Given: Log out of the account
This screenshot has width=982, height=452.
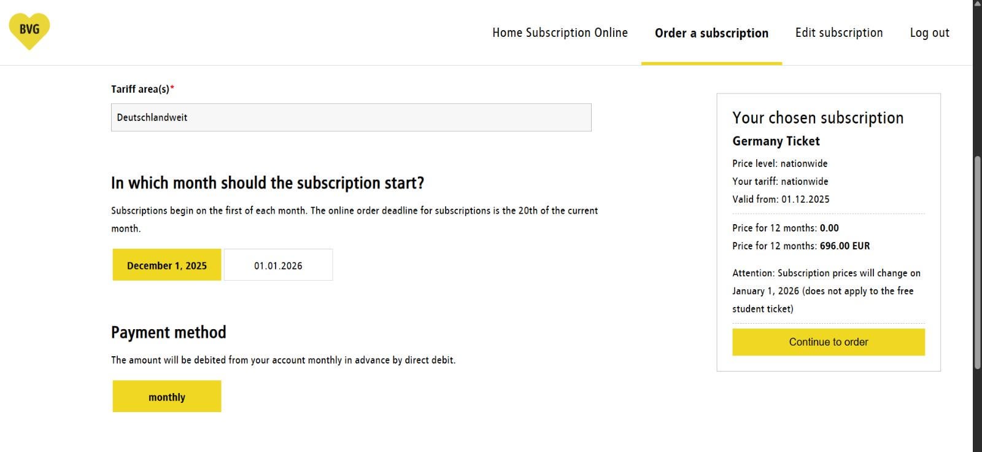Looking at the screenshot, I should pyautogui.click(x=929, y=33).
